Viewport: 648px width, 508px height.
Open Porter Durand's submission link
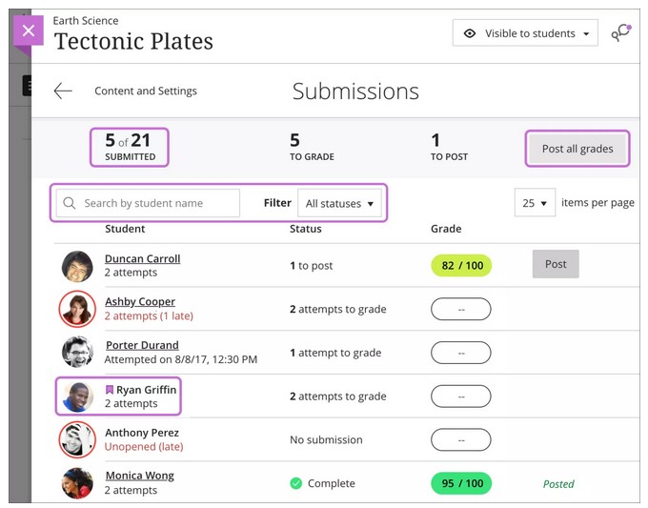pos(142,345)
